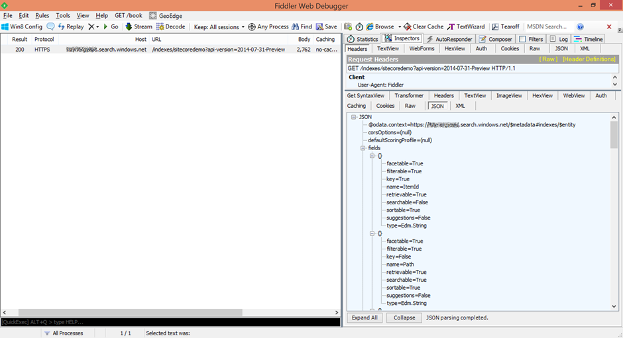Select the Get SyntaxView response tab
Viewport: 623px width, 338px height.
click(366, 96)
